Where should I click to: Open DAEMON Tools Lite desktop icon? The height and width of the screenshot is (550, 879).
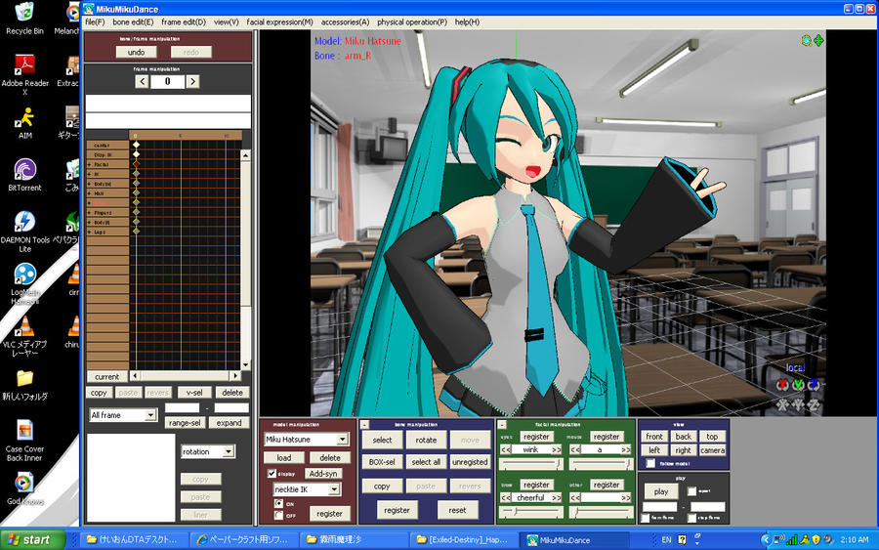click(24, 231)
